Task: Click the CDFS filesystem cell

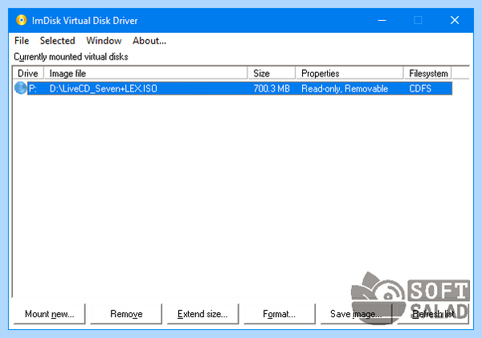Action: click(x=420, y=88)
